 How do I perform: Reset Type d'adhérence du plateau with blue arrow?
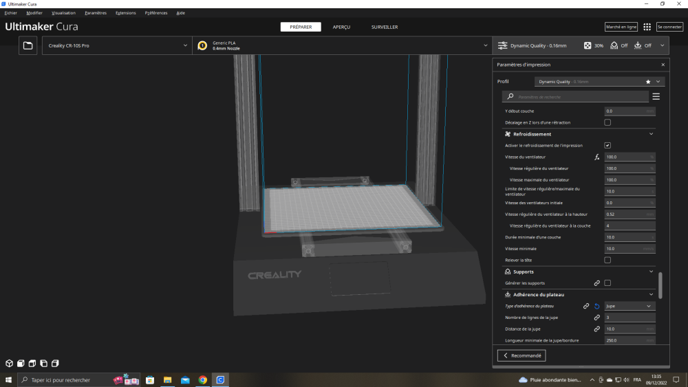coord(596,307)
